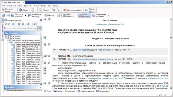Open the Помощь menu
Image resolution: width=173 pixels, height=97 pixels.
coord(56,6)
